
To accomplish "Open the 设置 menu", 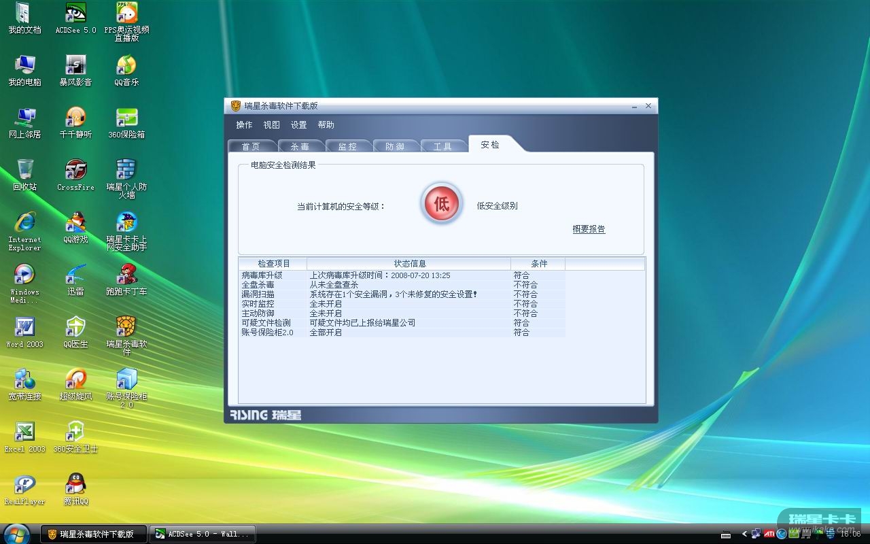I will click(298, 125).
